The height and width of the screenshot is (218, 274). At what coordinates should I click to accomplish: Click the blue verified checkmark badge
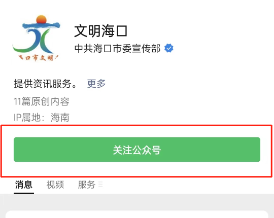[169, 48]
